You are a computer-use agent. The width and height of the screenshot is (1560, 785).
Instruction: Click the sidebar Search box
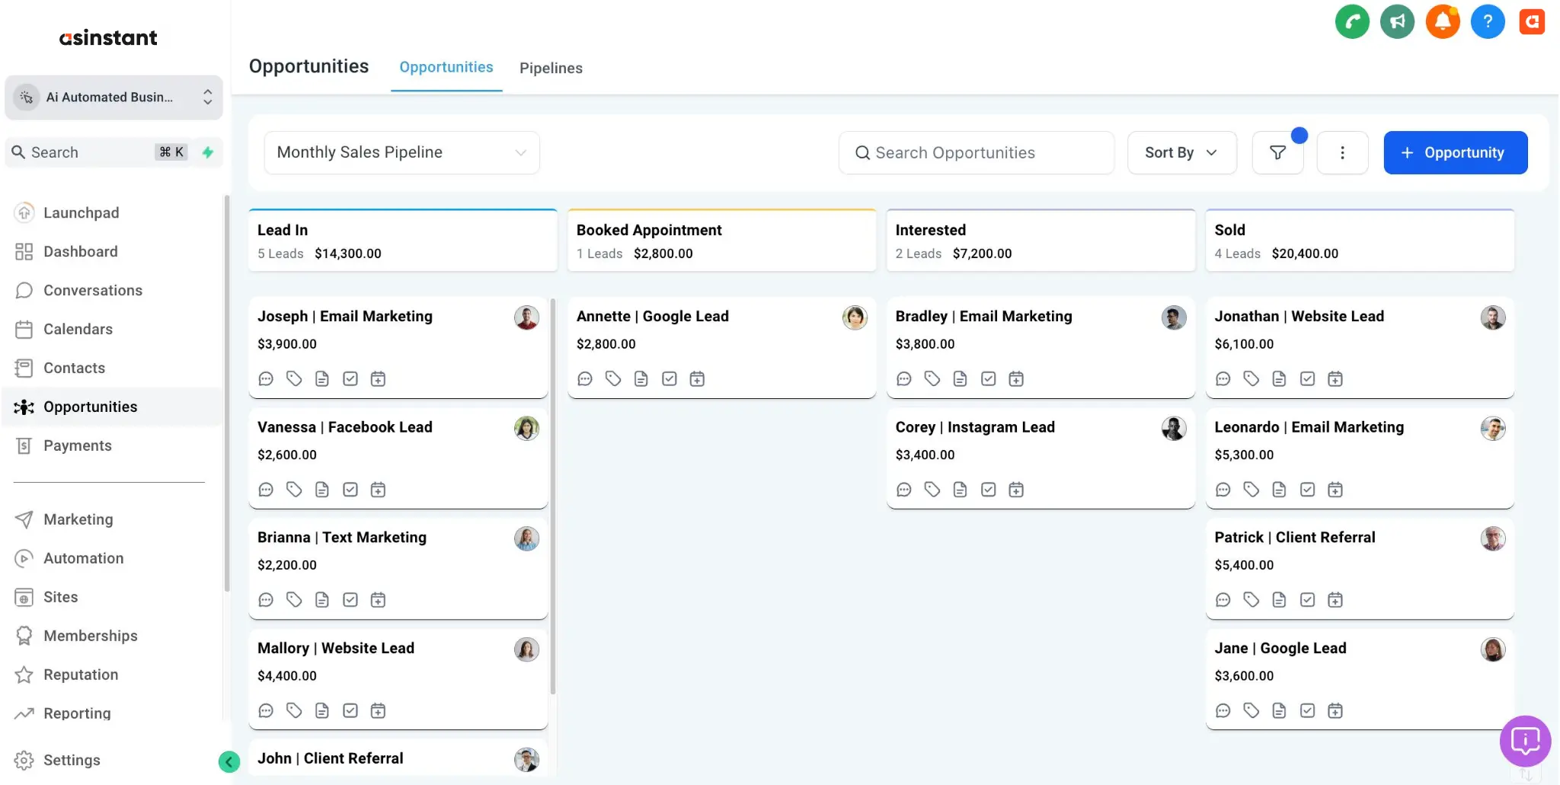pos(97,152)
